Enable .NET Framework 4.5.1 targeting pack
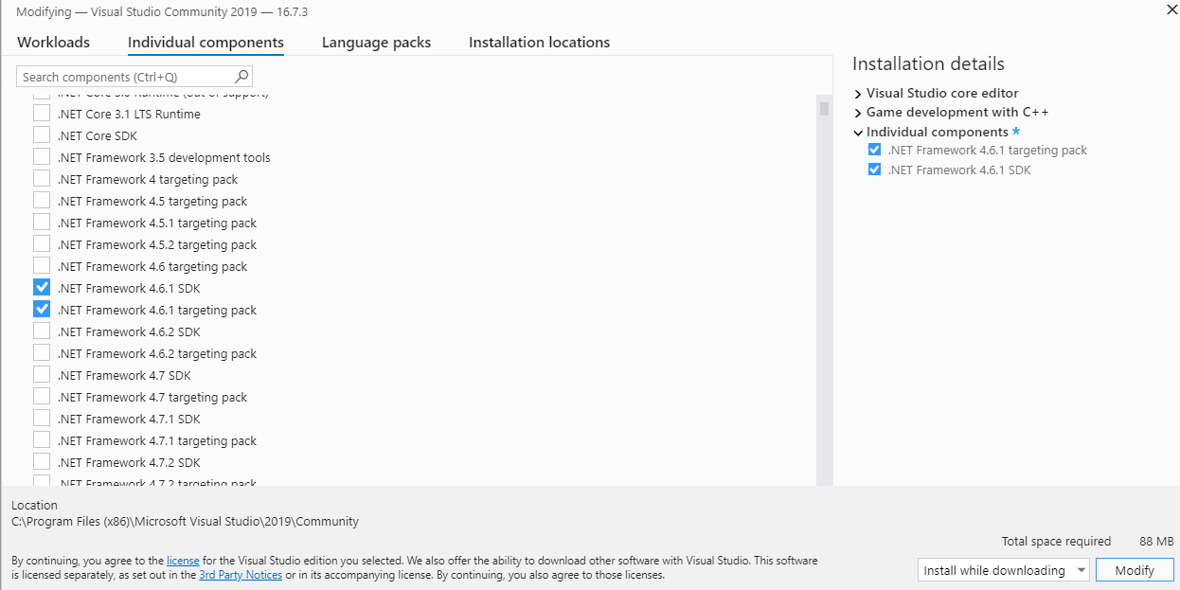The image size is (1180, 590). click(x=42, y=223)
